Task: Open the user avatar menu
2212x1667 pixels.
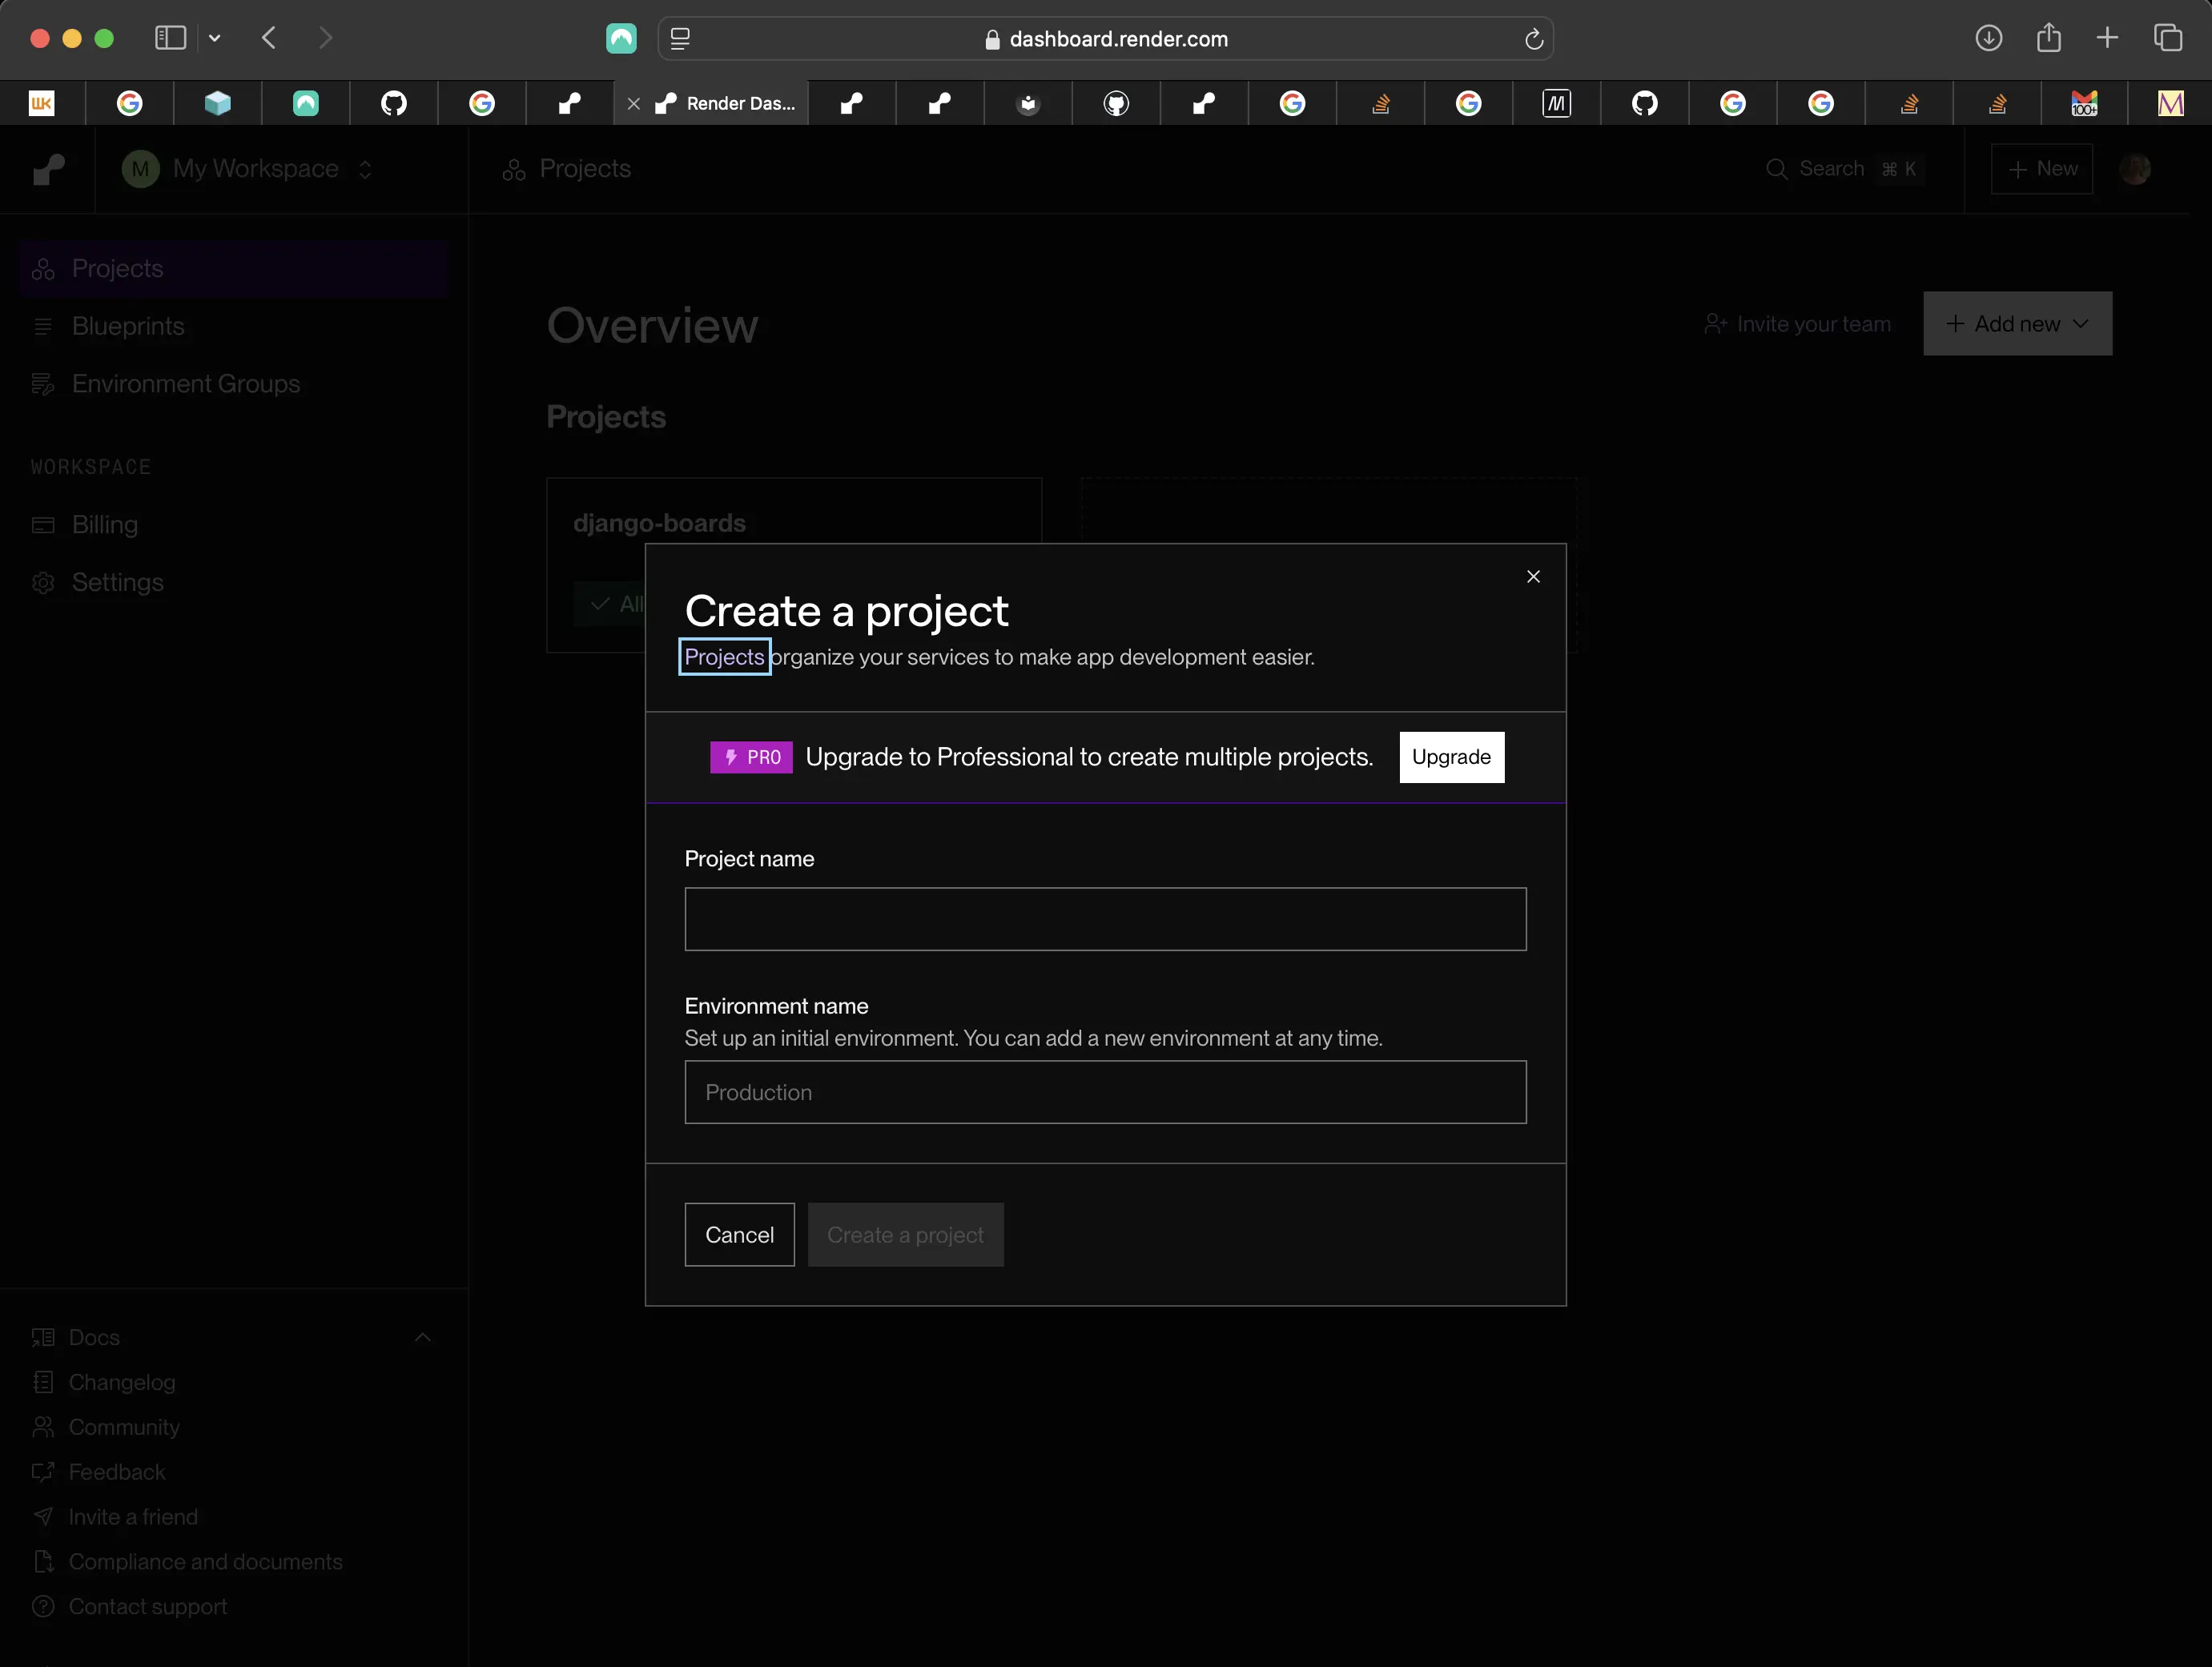Action: [2135, 169]
